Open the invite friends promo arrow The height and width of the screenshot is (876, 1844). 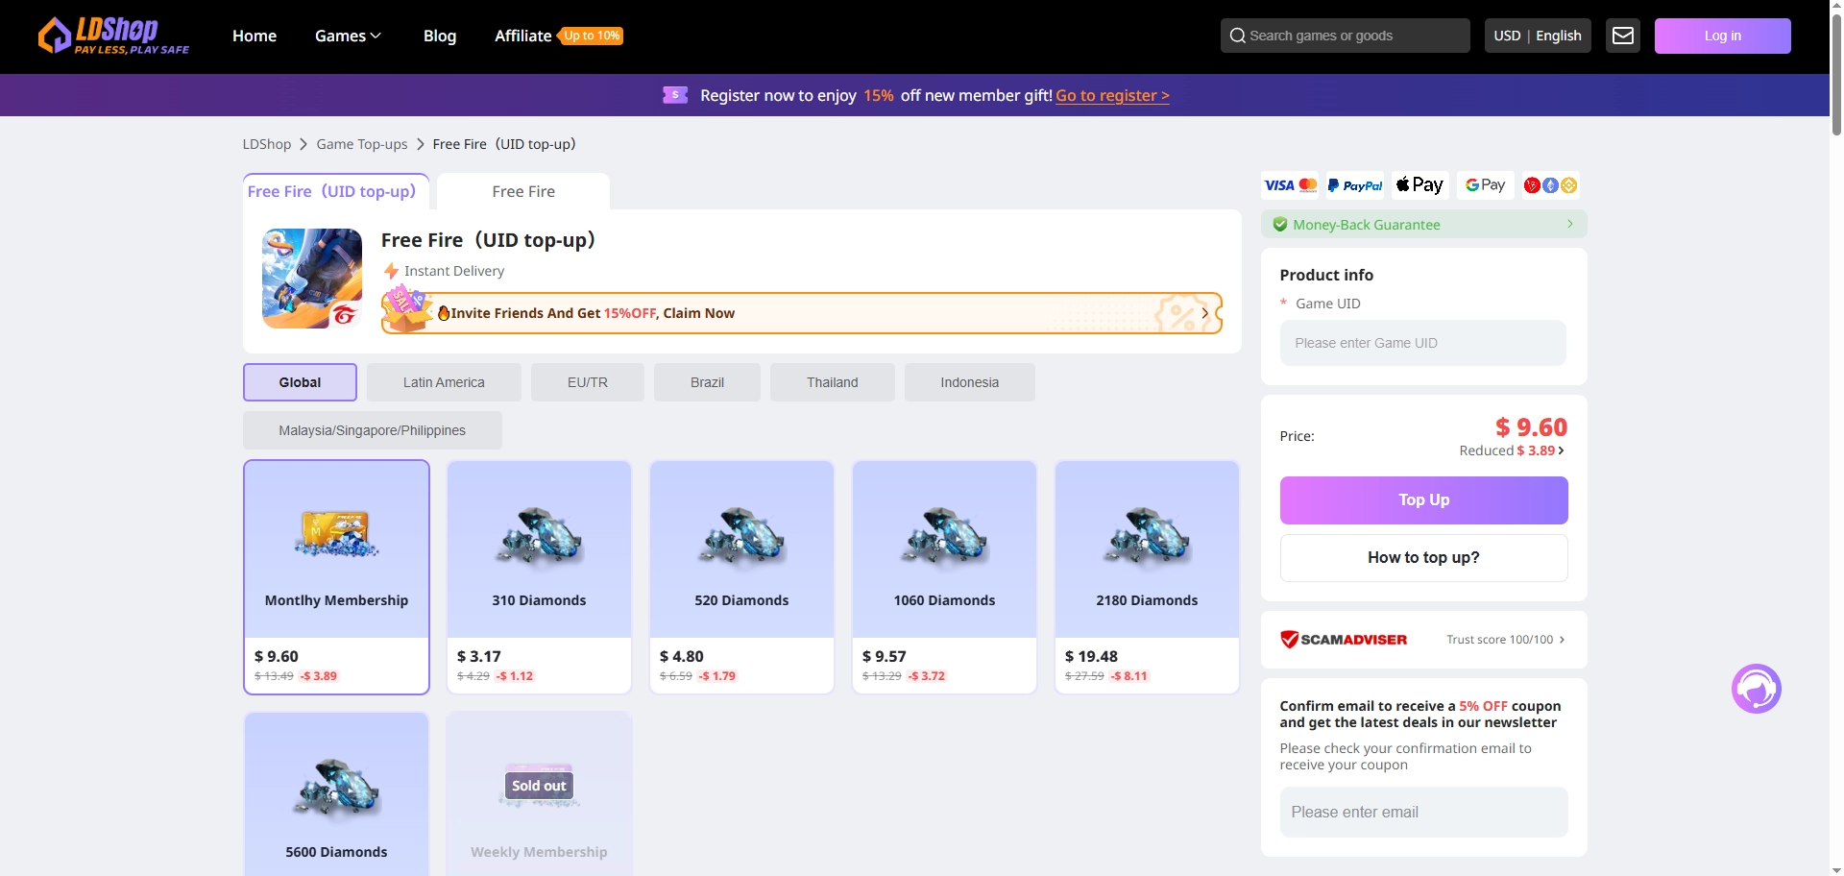coord(1204,313)
